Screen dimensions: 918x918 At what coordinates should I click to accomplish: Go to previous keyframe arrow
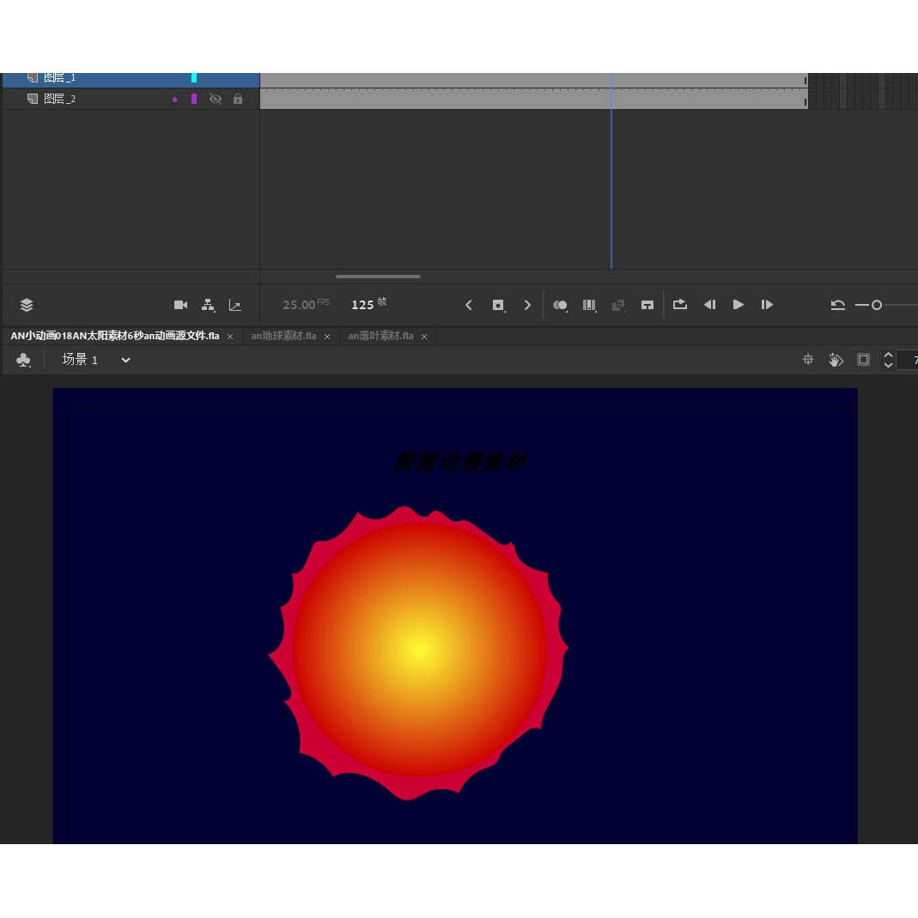[x=468, y=305]
